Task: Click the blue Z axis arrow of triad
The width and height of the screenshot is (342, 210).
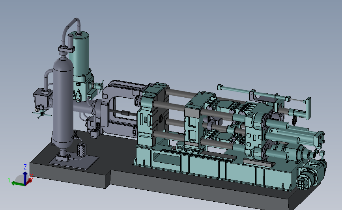Action: click(25, 178)
